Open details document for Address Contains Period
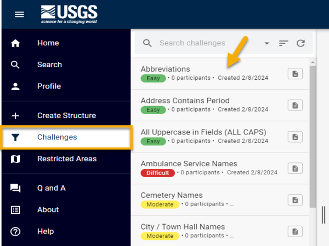Screen dimensions: 329x246 (295, 105)
